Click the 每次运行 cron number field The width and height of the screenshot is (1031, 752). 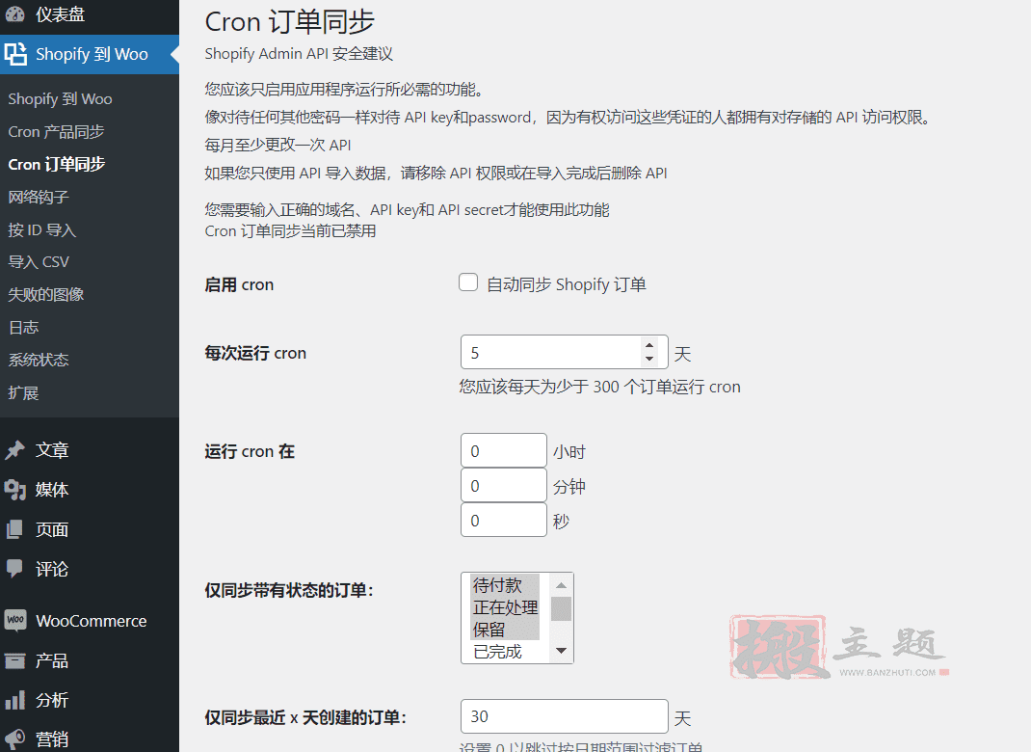click(564, 352)
